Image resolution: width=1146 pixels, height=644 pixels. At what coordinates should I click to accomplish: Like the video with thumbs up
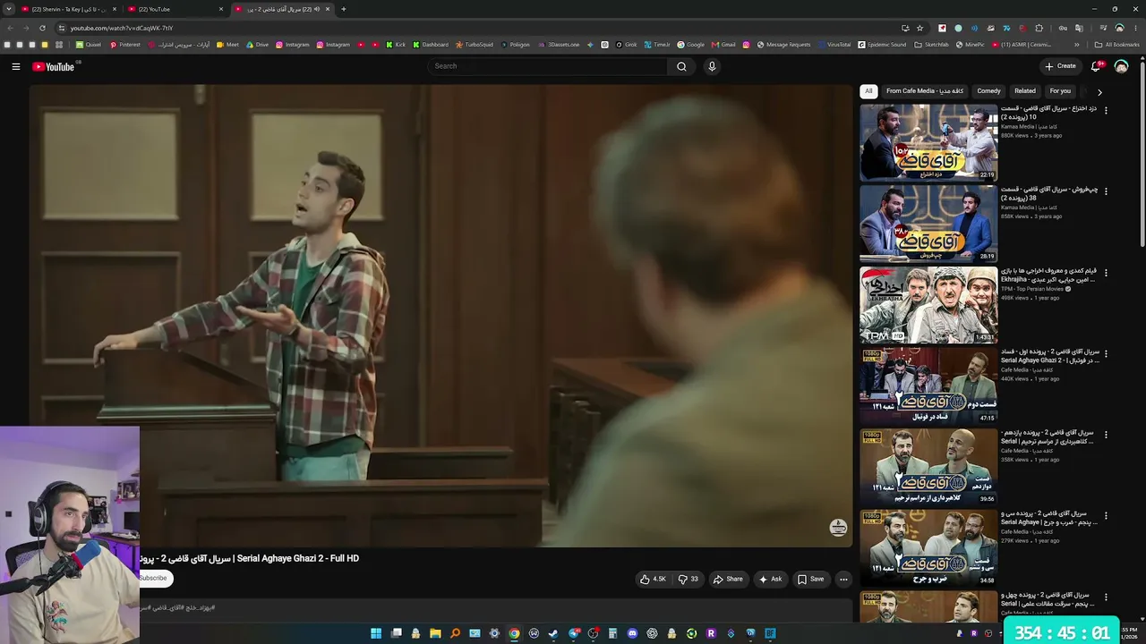pyautogui.click(x=653, y=579)
